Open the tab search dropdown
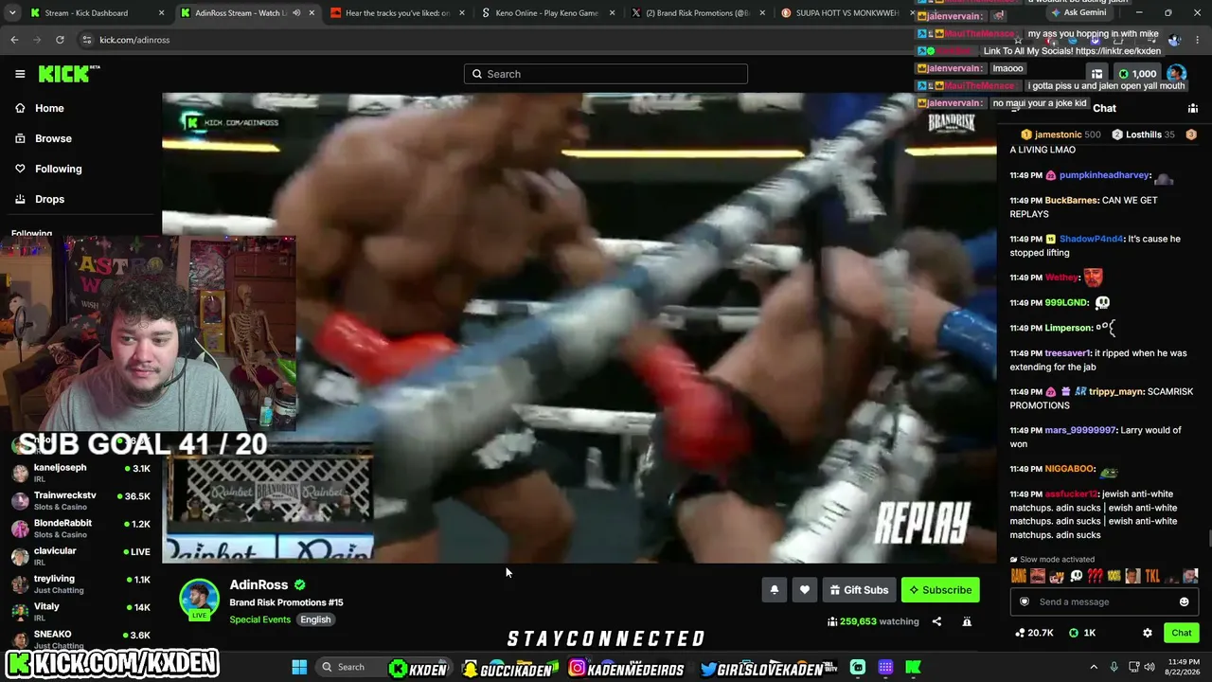Image resolution: width=1212 pixels, height=682 pixels. [x=11, y=13]
